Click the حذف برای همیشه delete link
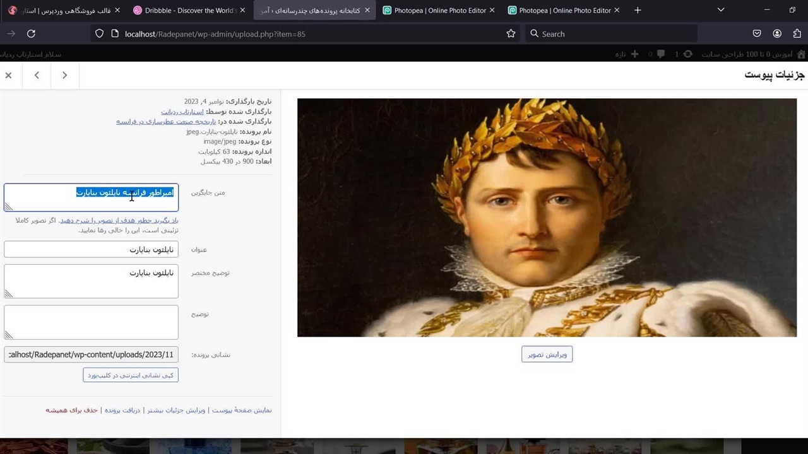808x454 pixels. (71, 410)
